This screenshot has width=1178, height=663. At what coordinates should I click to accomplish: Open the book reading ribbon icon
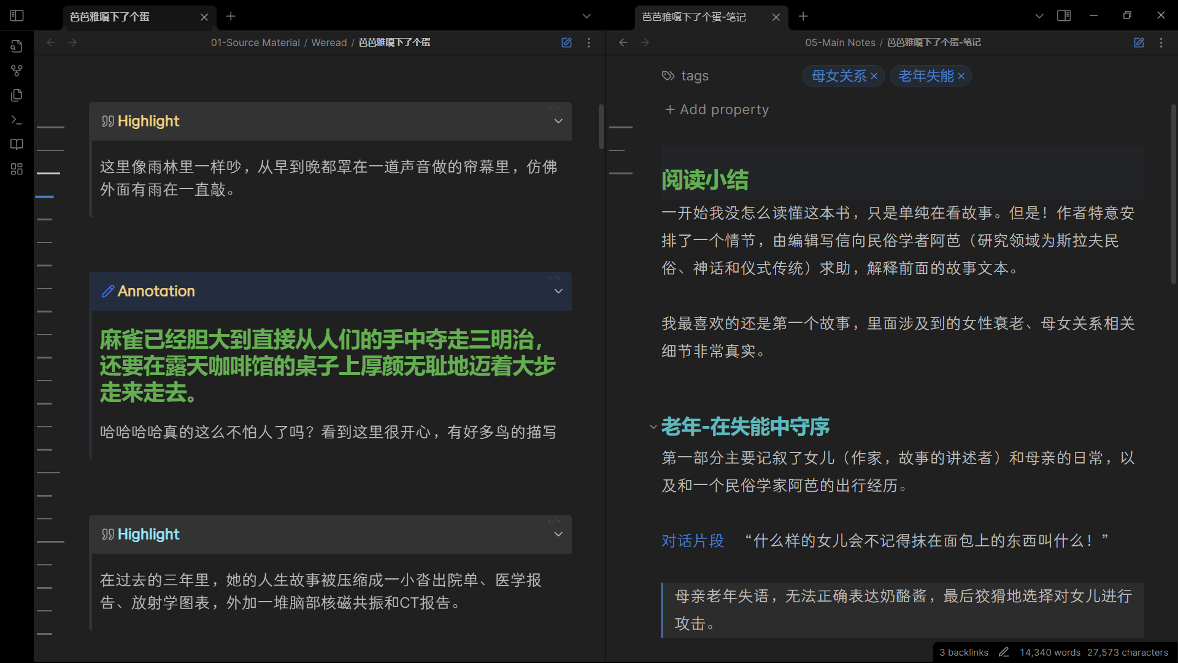tap(17, 144)
